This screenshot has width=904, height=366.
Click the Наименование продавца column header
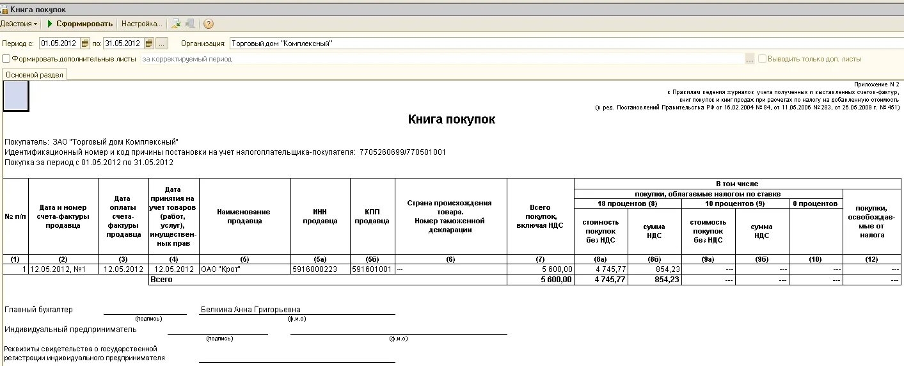click(x=244, y=216)
